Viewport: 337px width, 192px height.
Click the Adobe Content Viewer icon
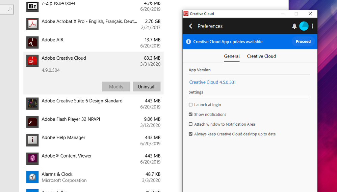32,159
